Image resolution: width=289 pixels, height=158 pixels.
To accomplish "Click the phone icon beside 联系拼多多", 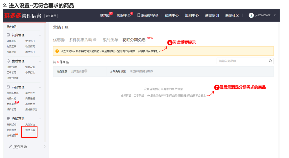I will click(139, 15).
